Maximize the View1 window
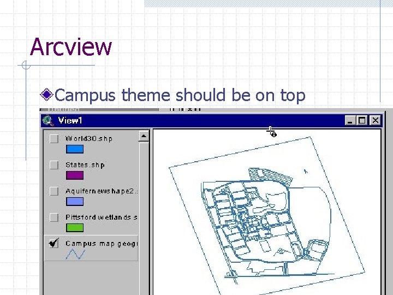 [362, 121]
